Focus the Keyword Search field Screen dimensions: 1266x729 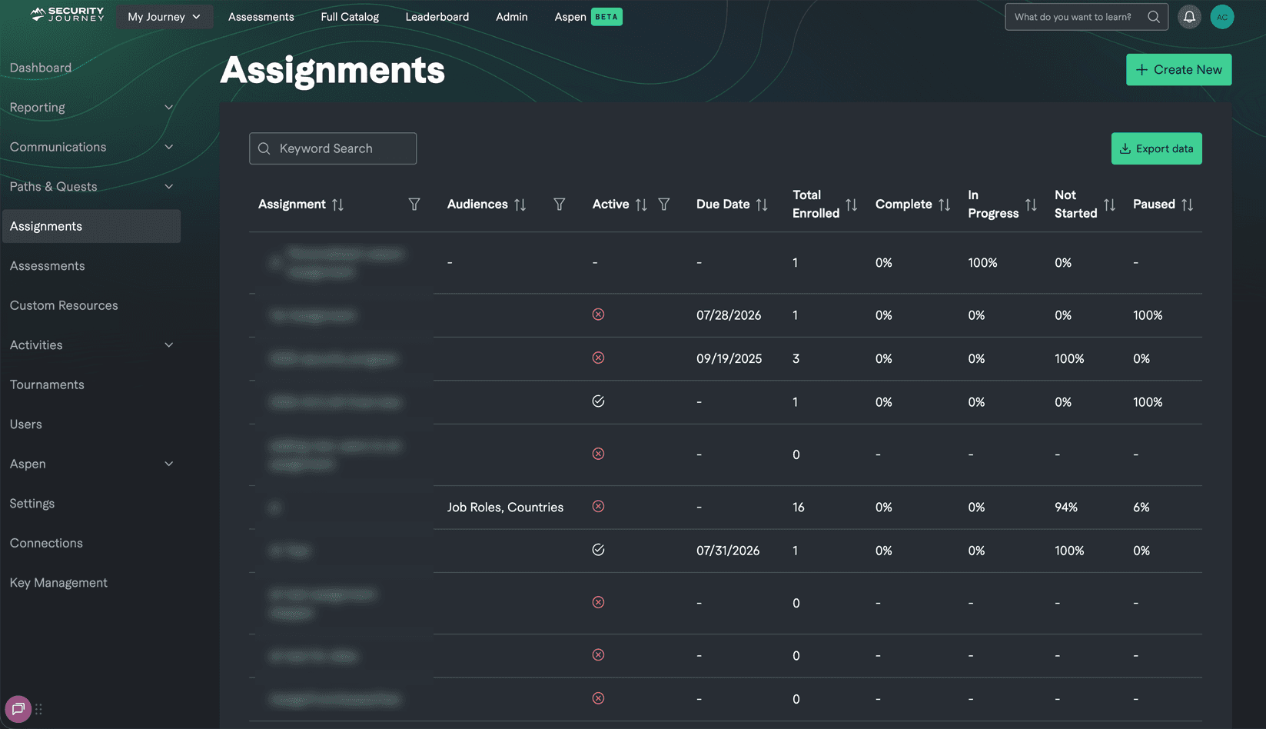point(333,148)
